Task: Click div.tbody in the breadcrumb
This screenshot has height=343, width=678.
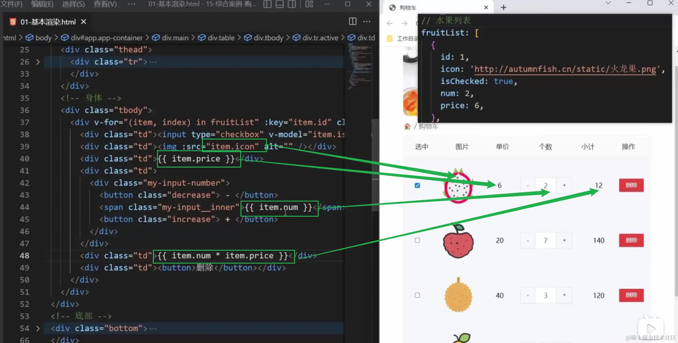Action: 268,38
